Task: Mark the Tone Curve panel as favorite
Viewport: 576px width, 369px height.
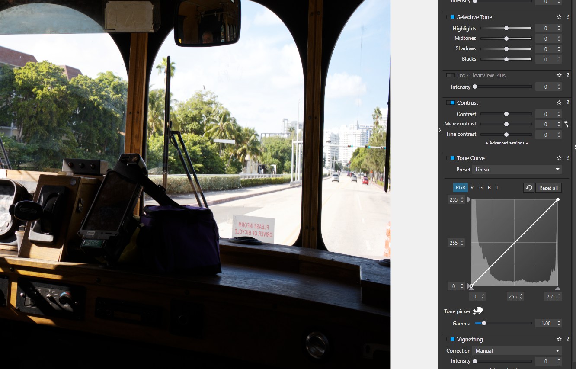Action: click(x=559, y=158)
